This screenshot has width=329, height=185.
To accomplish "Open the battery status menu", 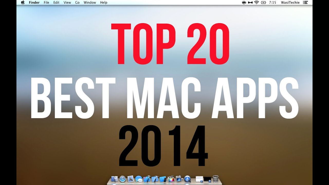I will (263, 3).
